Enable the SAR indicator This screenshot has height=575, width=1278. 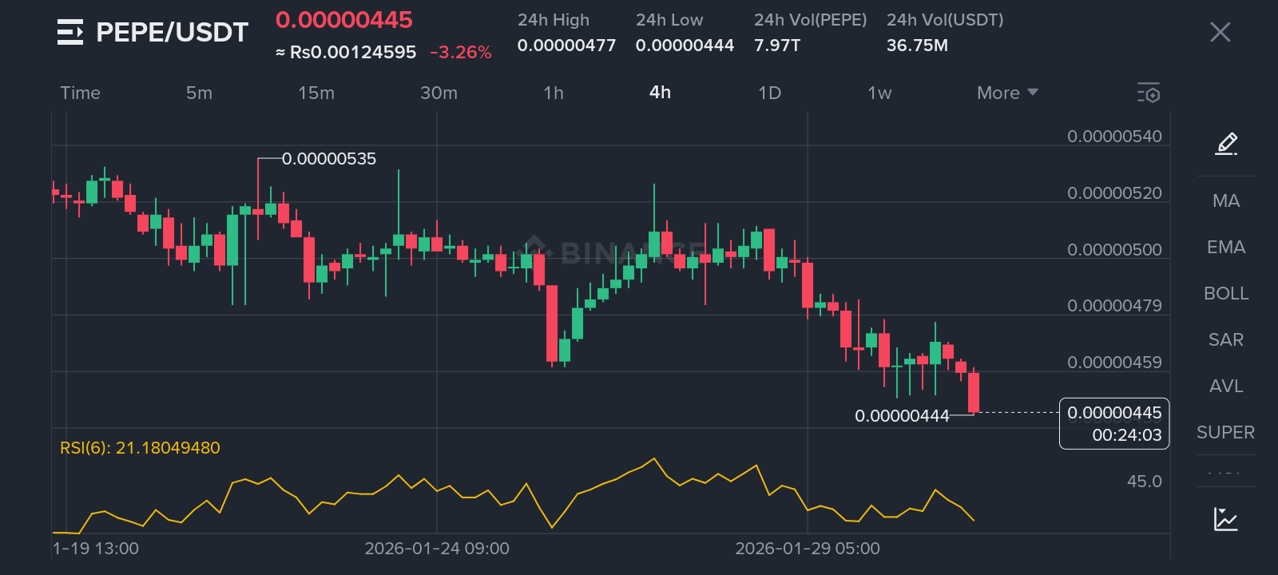pos(1226,340)
